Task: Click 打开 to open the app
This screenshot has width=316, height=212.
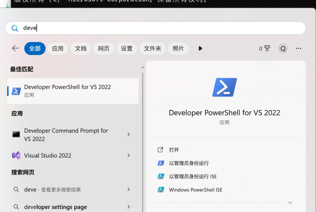Action: point(173,150)
